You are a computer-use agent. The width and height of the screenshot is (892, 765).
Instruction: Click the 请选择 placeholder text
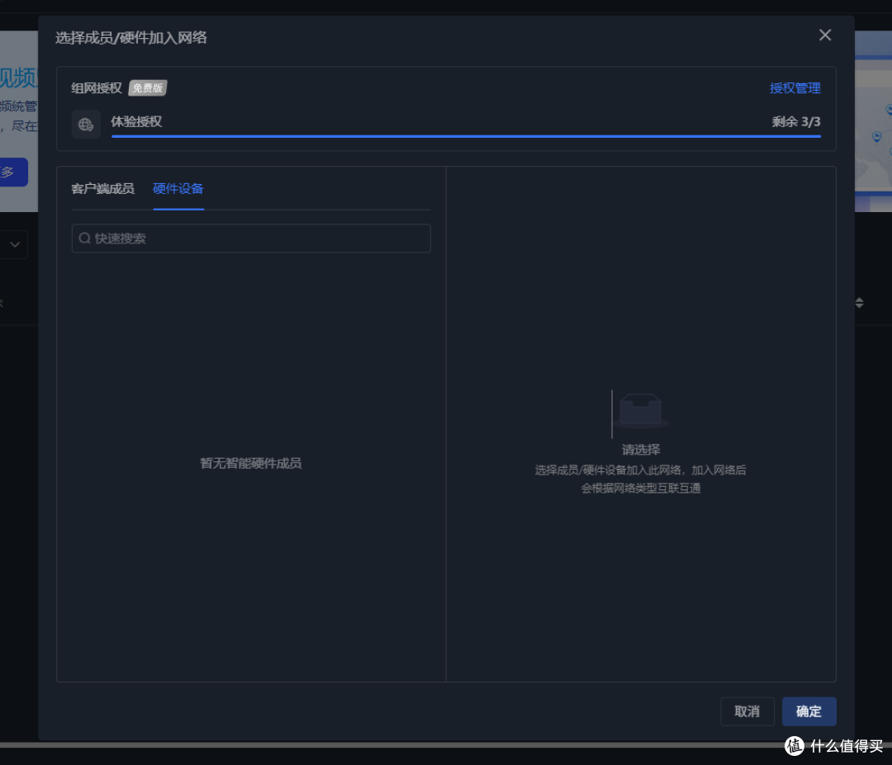click(x=641, y=450)
